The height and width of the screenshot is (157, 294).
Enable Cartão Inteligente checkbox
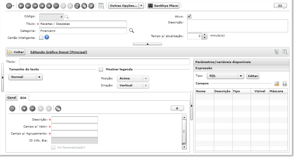click(x=41, y=38)
